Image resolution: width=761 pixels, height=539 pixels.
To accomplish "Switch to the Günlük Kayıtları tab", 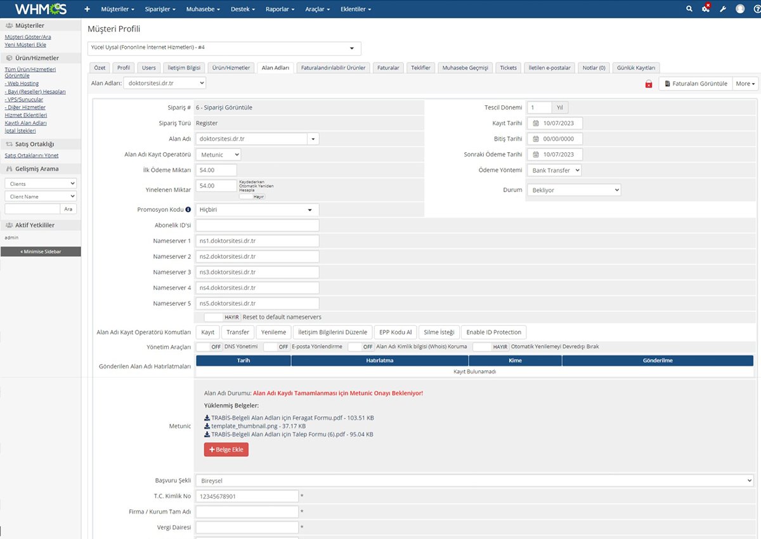I will 637,68.
